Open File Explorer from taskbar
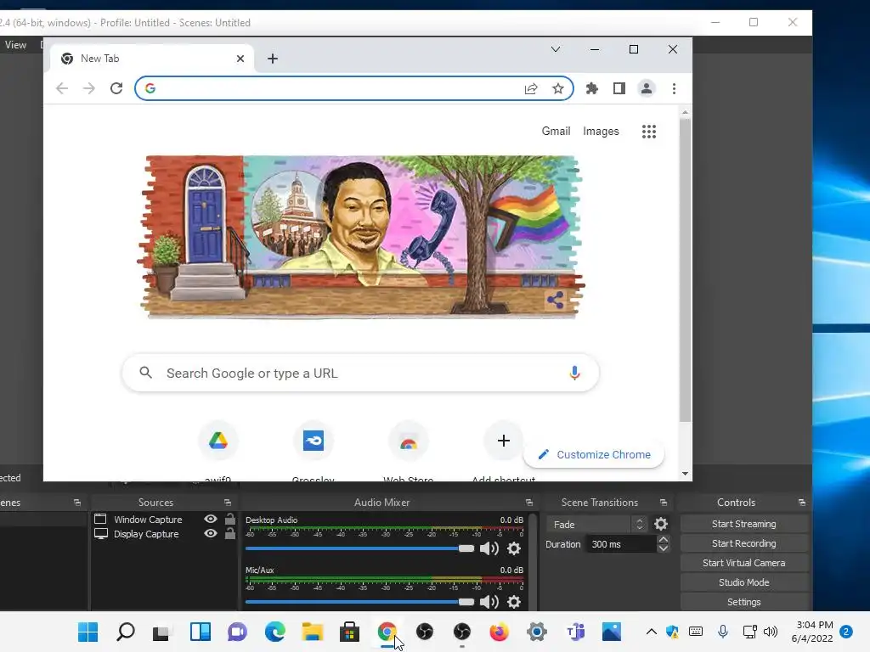 (x=313, y=632)
